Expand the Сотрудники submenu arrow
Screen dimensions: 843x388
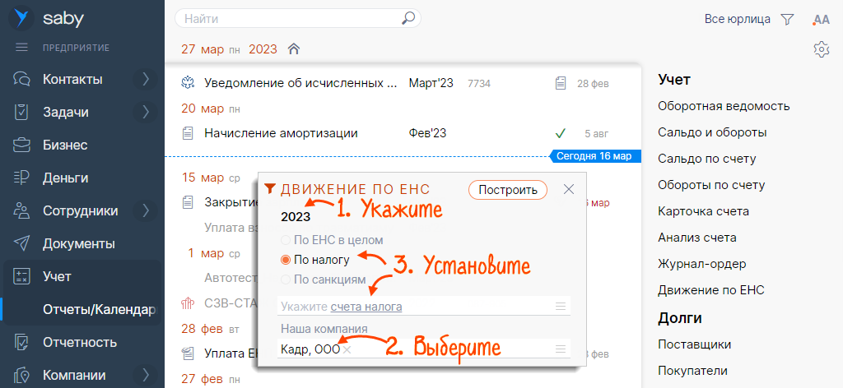pyautogui.click(x=145, y=210)
